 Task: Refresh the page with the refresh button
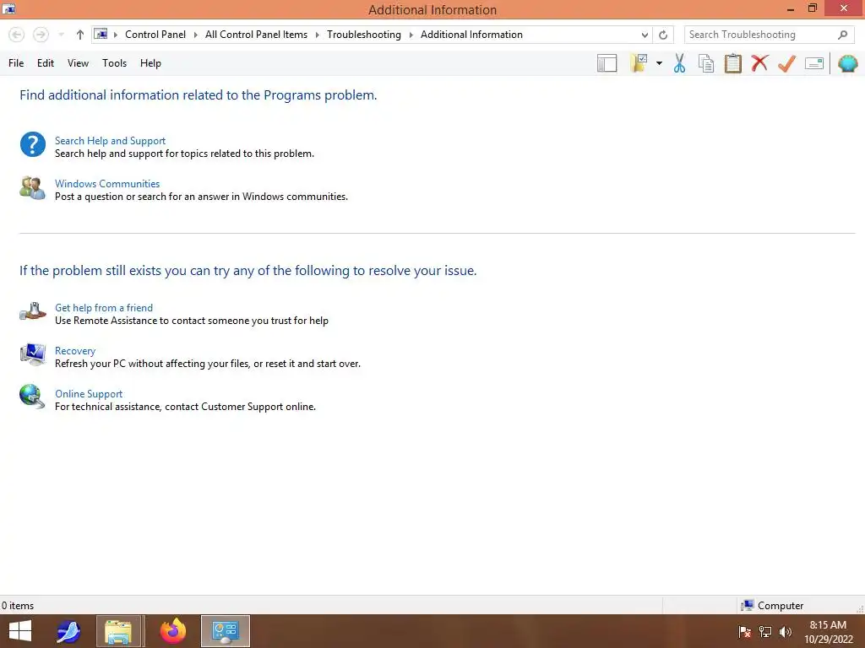[x=663, y=35]
